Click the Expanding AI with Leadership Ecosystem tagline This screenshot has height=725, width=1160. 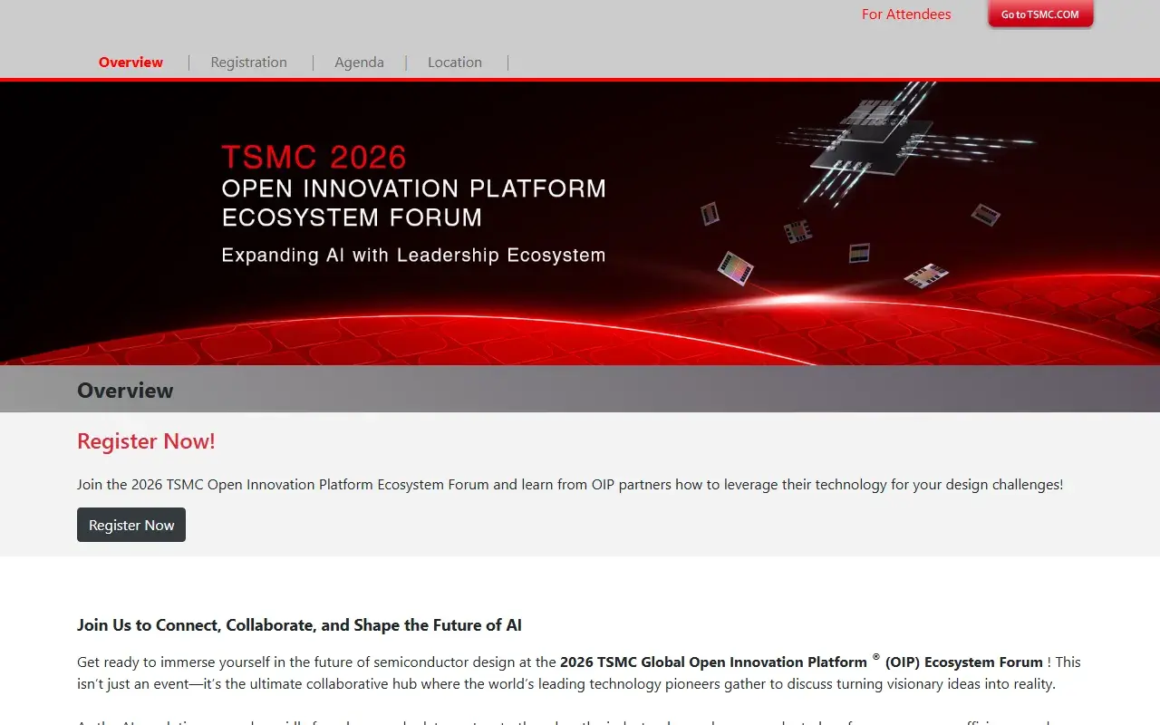pyautogui.click(x=413, y=255)
